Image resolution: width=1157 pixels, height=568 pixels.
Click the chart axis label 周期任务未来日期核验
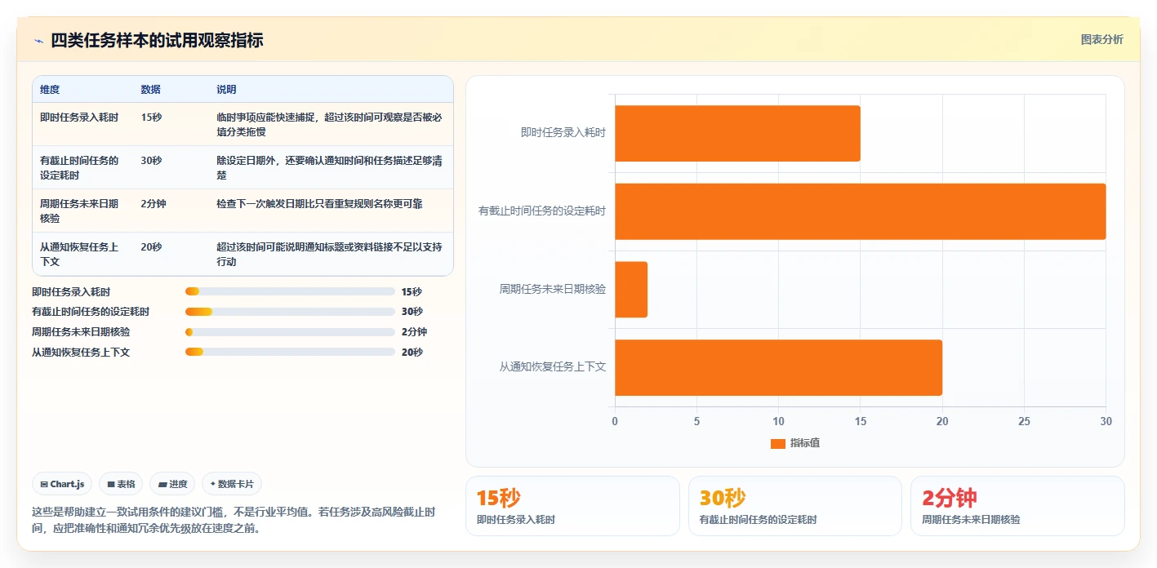click(x=553, y=289)
